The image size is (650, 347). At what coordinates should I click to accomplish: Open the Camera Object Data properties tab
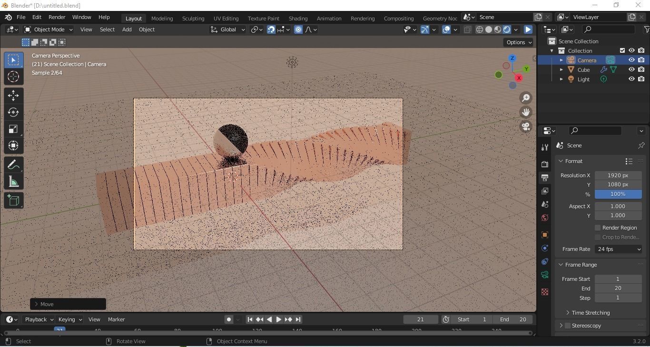[x=545, y=275]
